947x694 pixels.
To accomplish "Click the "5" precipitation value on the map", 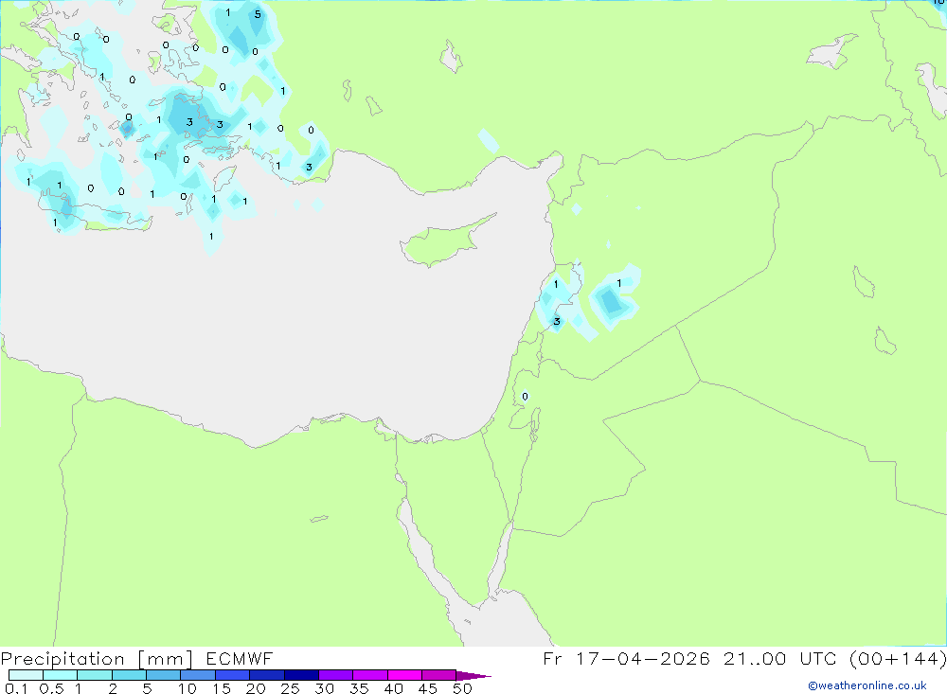I will (258, 14).
